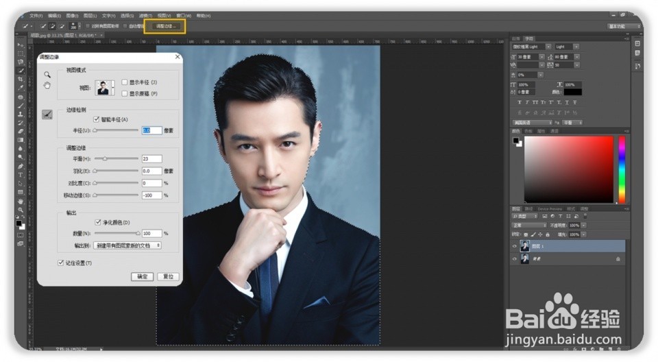The width and height of the screenshot is (658, 362).
Task: Uncheck 记住设置 (T) checkbox
Action: tap(60, 263)
